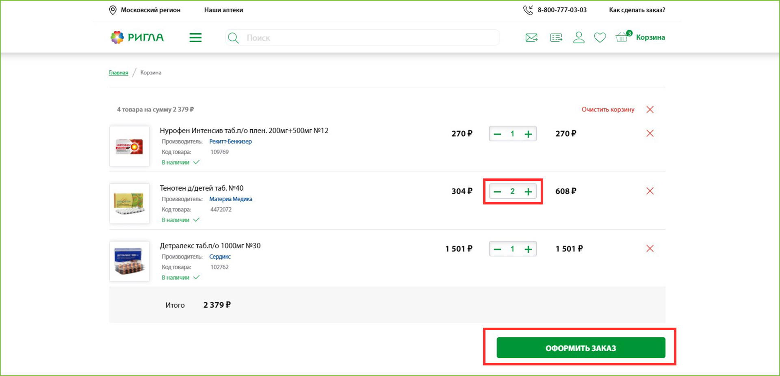Open Как сделать заказ? help link
This screenshot has width=780, height=376.
(637, 10)
